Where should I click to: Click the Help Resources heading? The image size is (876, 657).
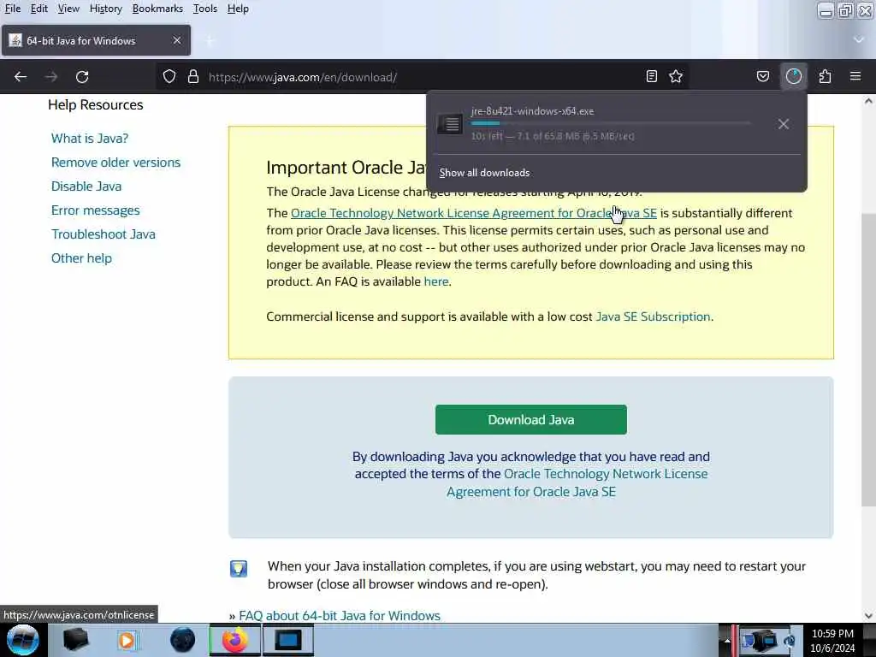coord(96,104)
